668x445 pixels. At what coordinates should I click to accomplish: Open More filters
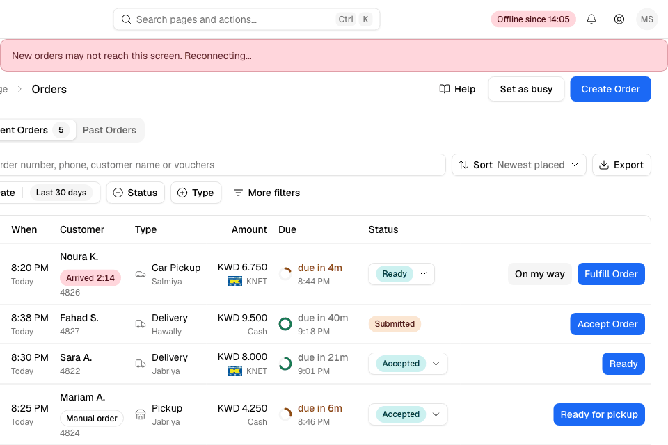[x=267, y=193]
